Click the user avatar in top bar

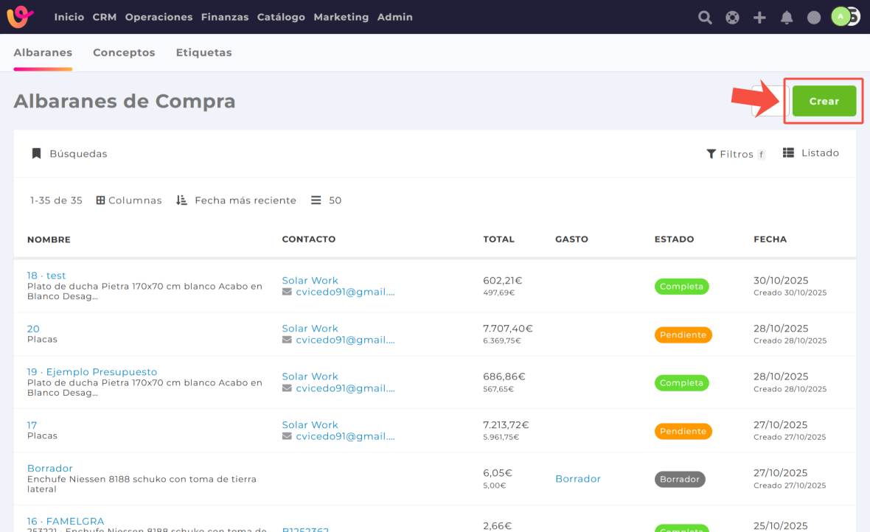[841, 16]
